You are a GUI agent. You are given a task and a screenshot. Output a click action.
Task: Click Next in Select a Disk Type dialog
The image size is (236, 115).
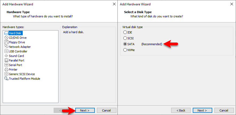[x=202, y=110]
